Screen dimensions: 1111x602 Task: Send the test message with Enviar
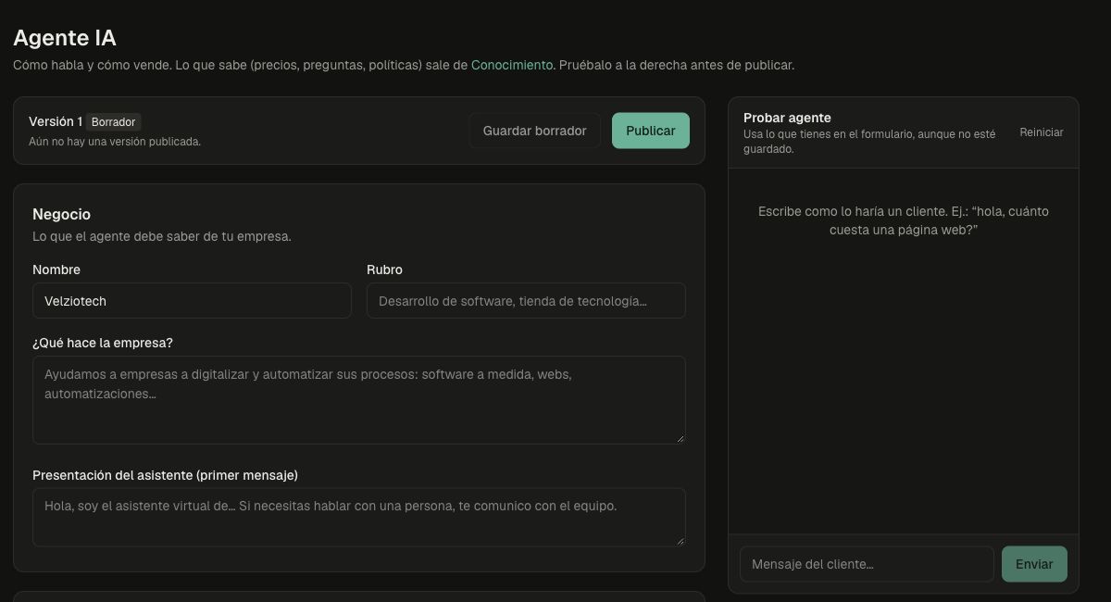pyautogui.click(x=1034, y=564)
